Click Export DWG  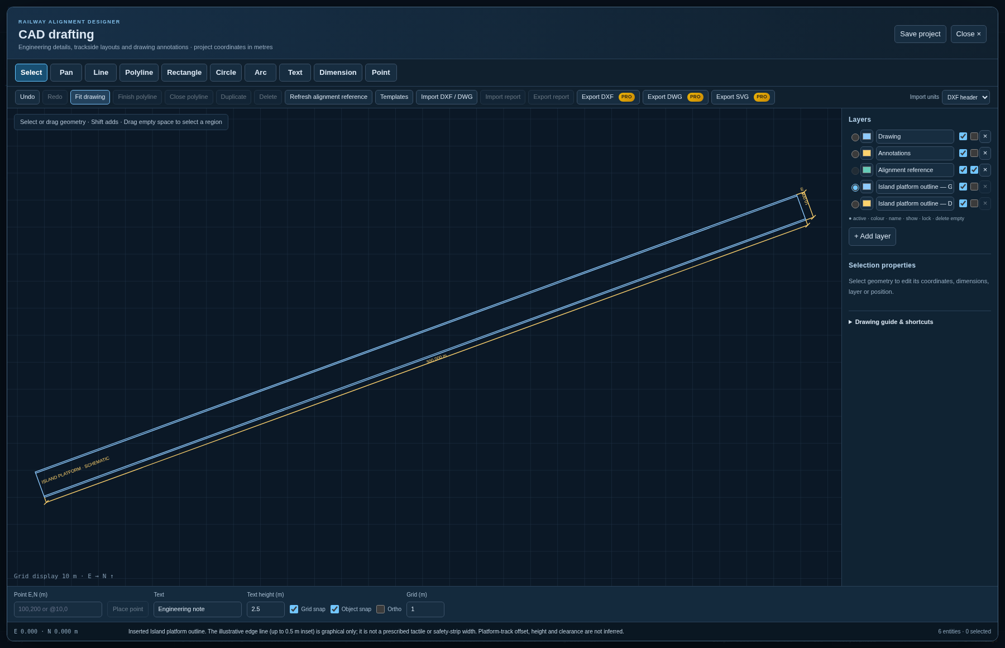675,97
